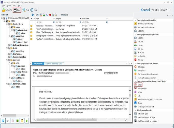
Task: Open Mail flow density by date report
Action: 144,117
